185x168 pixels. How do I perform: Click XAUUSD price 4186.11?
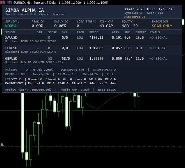pyautogui.click(x=96, y=38)
